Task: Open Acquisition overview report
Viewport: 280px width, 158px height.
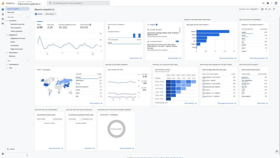Action: (17, 24)
